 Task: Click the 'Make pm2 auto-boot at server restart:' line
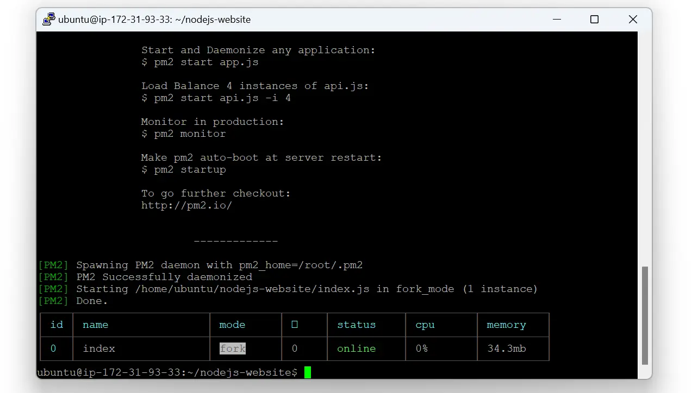[x=261, y=157]
